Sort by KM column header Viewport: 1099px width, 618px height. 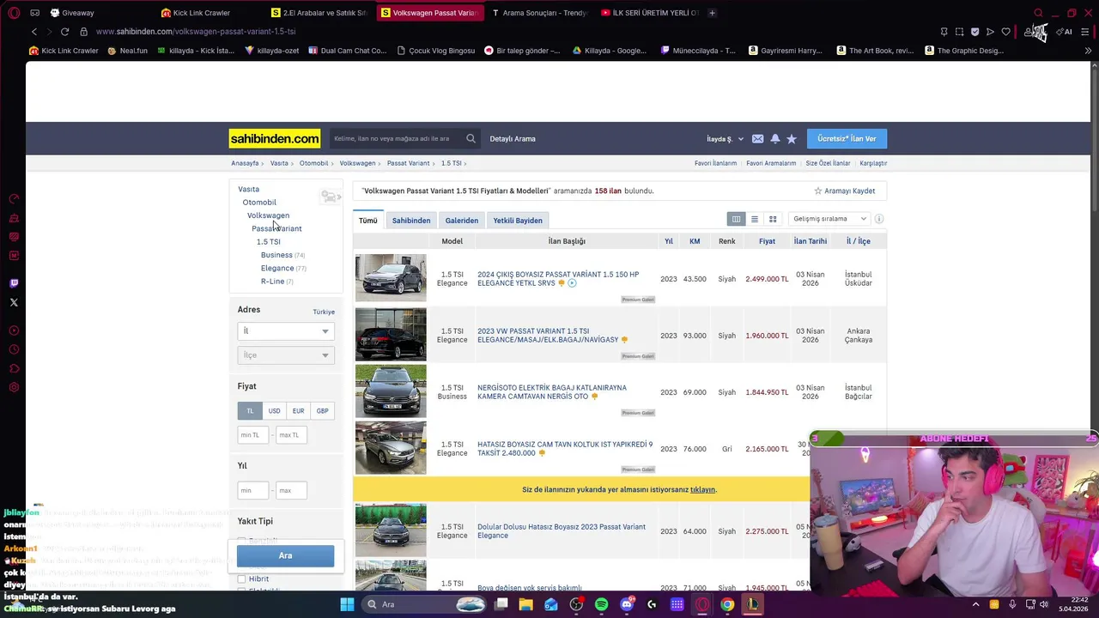(x=695, y=241)
